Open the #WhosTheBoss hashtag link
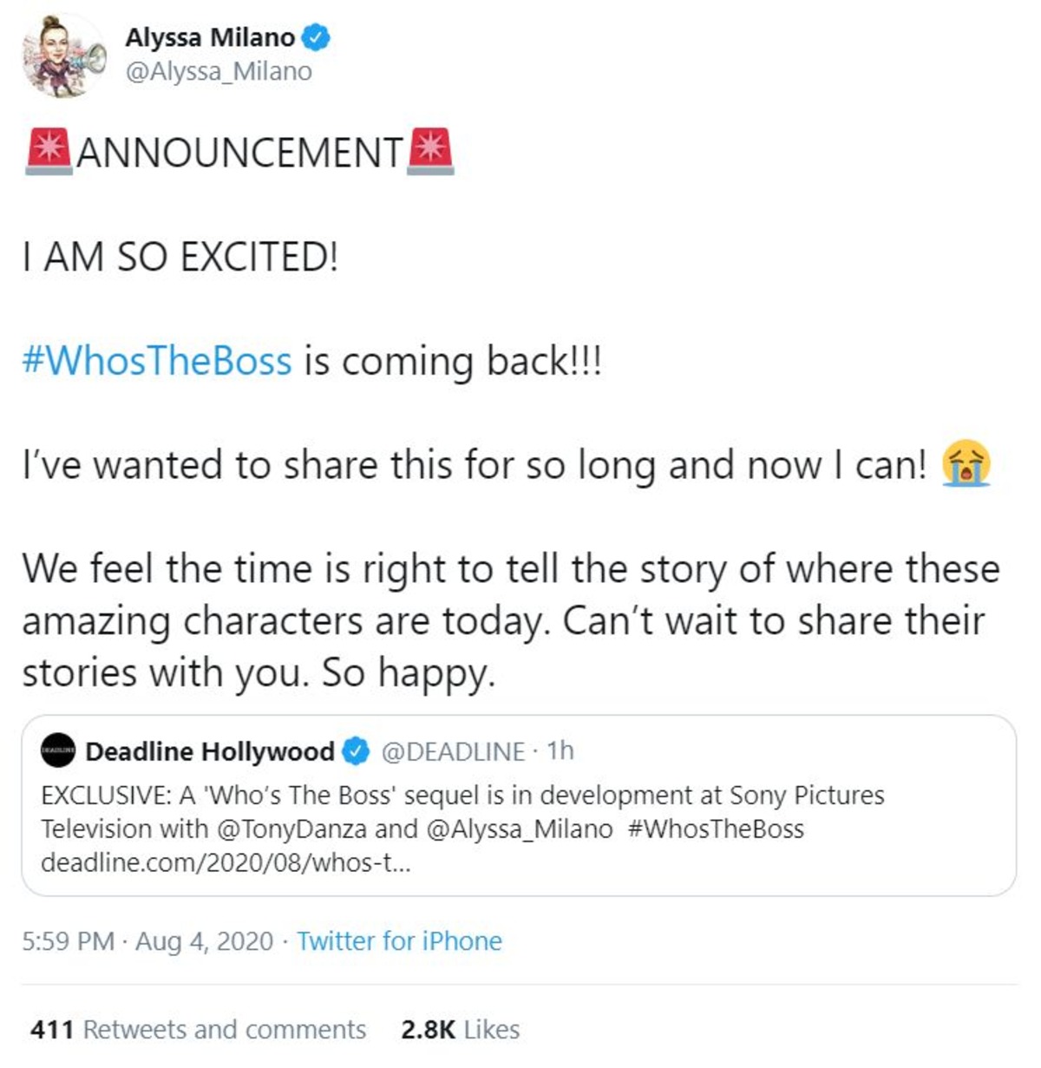Viewport: 1041px width, 1068px height. coord(157,361)
